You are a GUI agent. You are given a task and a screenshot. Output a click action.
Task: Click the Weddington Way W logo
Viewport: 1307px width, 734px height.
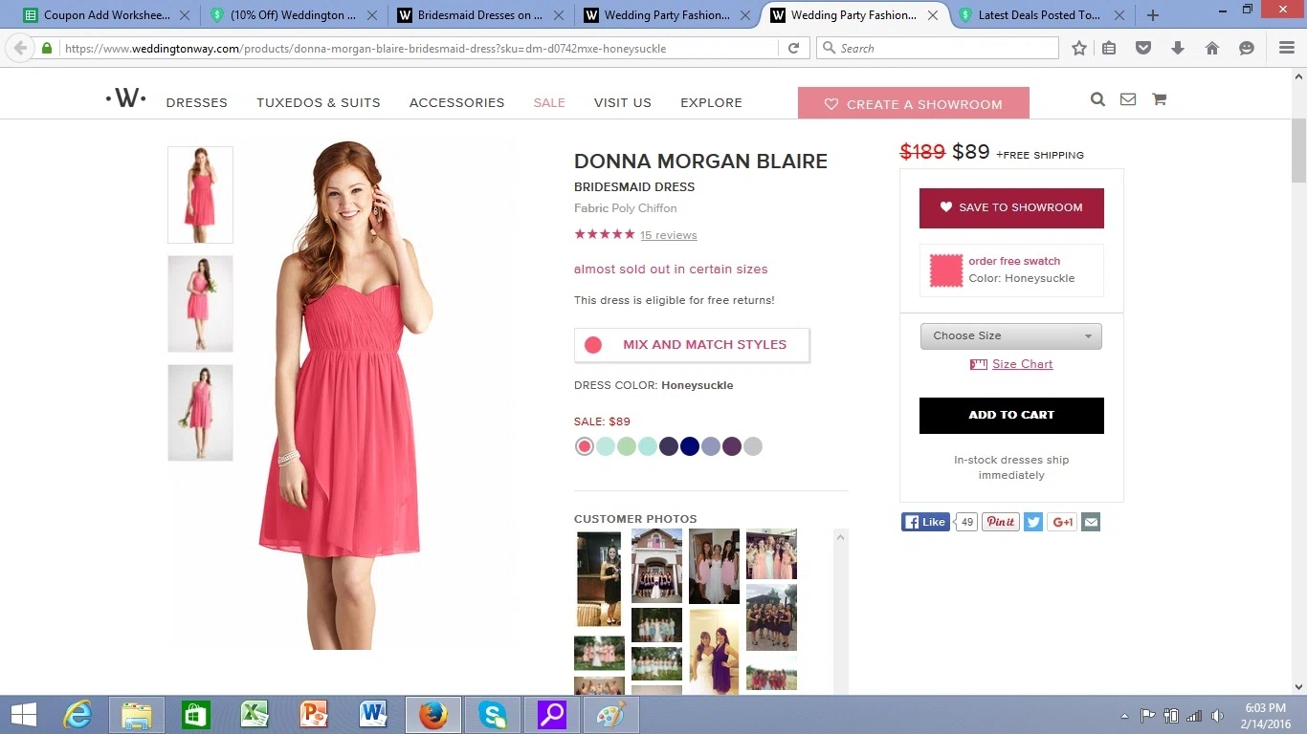125,97
